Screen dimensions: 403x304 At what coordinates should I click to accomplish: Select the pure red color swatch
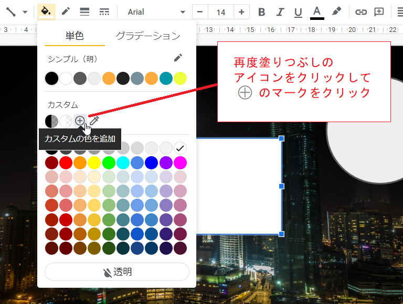click(66, 163)
